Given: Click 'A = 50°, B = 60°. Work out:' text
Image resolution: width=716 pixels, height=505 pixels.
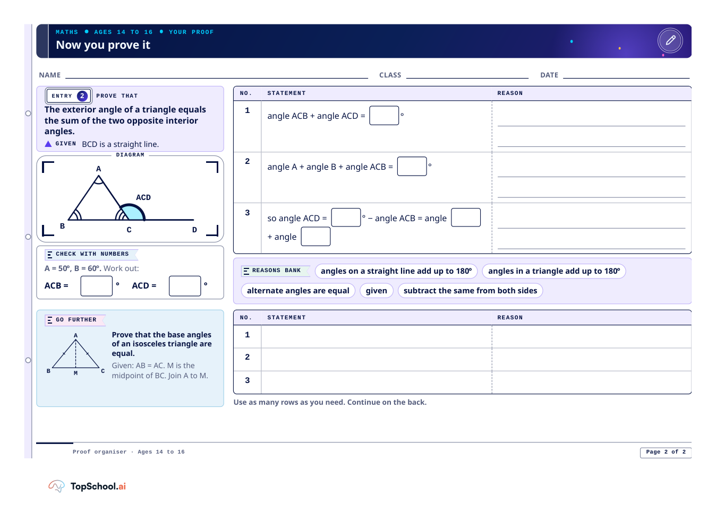Looking at the screenshot, I should [x=92, y=268].
